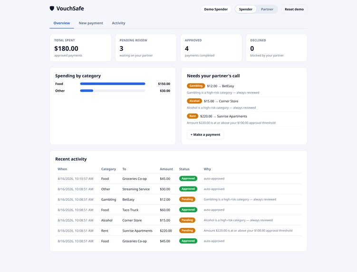
Task: Click Approved badge on 10:10:57 AM row
Action: pyautogui.click(x=188, y=178)
